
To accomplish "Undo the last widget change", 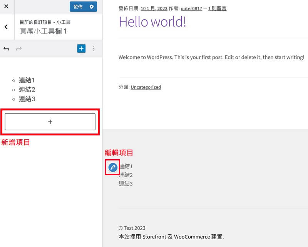I will (6, 48).
